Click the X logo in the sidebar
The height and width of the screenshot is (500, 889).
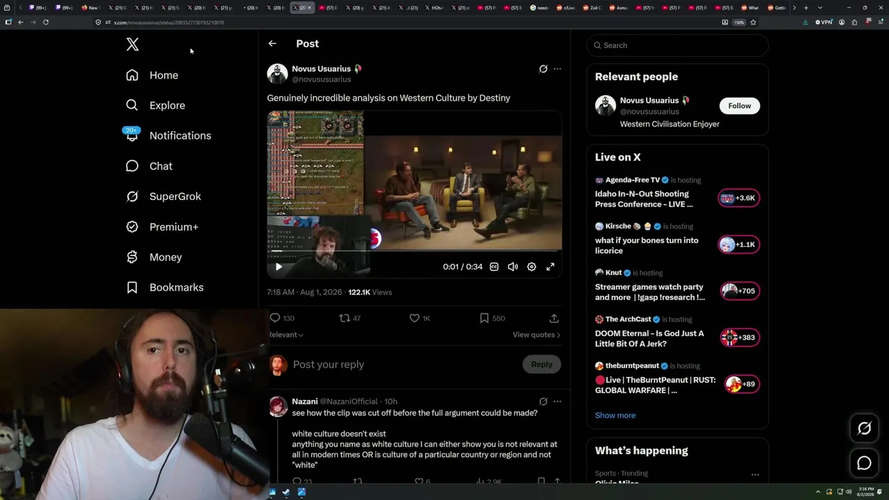point(133,44)
